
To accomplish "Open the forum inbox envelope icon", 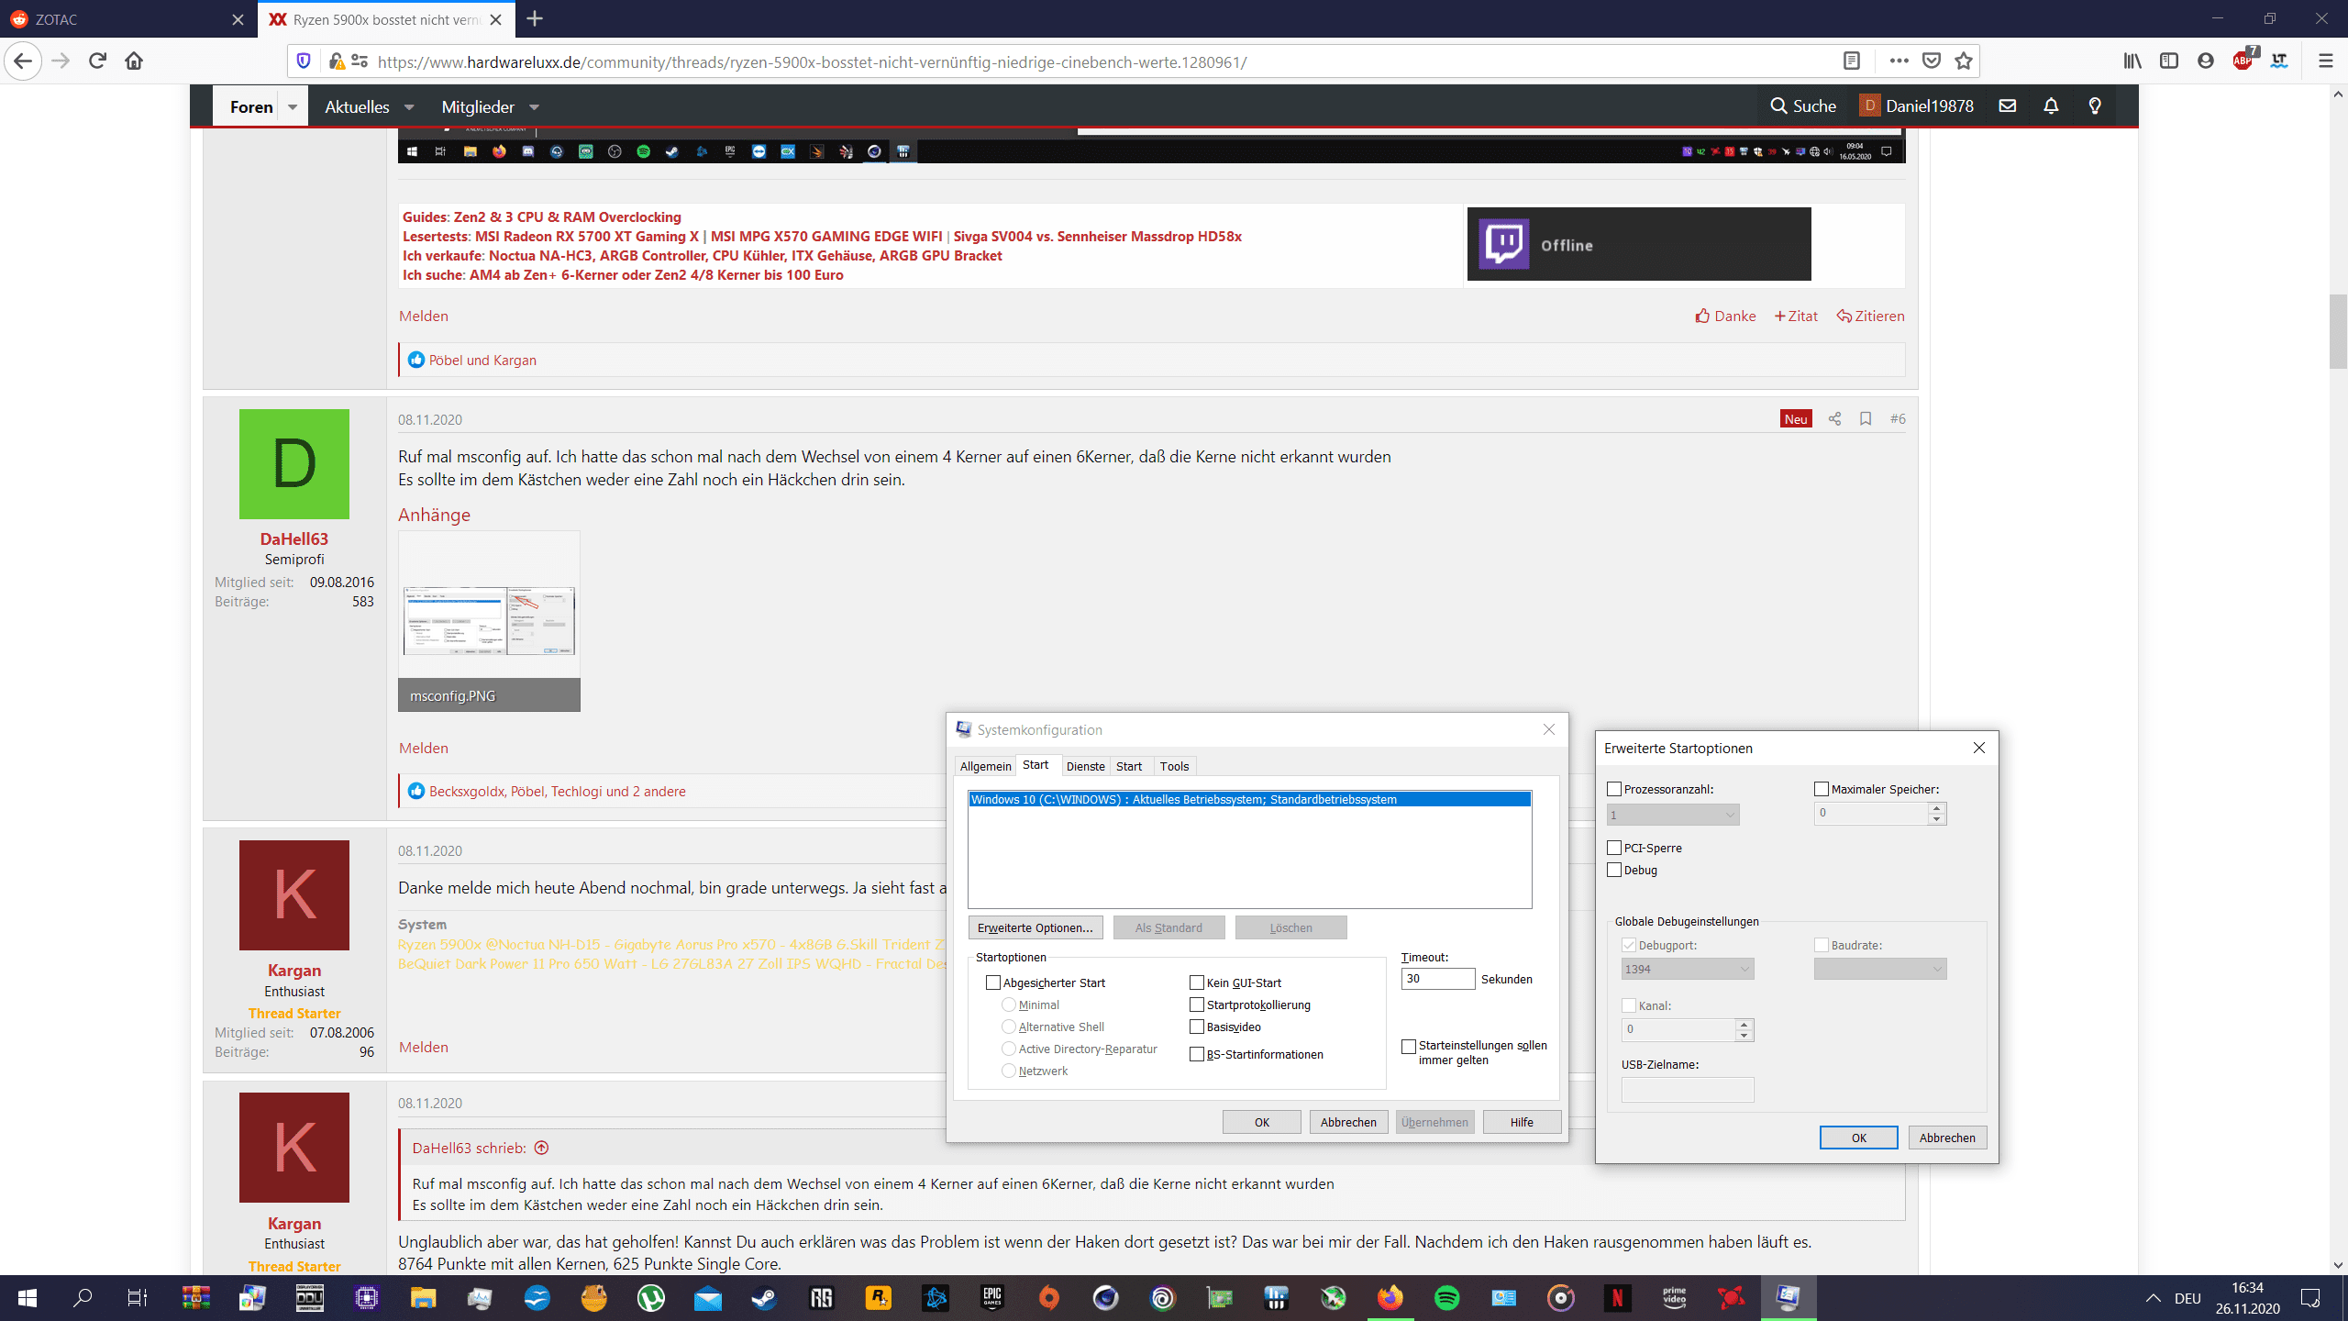I will tap(2008, 106).
